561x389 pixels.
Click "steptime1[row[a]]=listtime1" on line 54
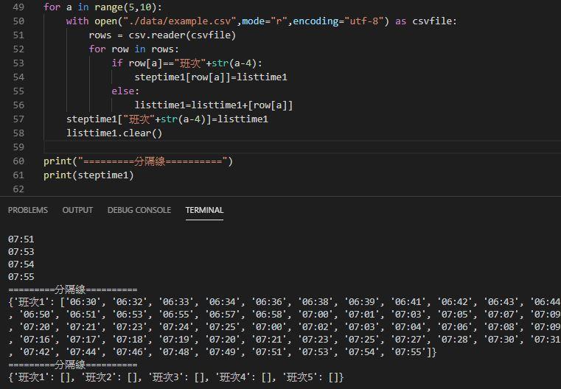(x=211, y=77)
